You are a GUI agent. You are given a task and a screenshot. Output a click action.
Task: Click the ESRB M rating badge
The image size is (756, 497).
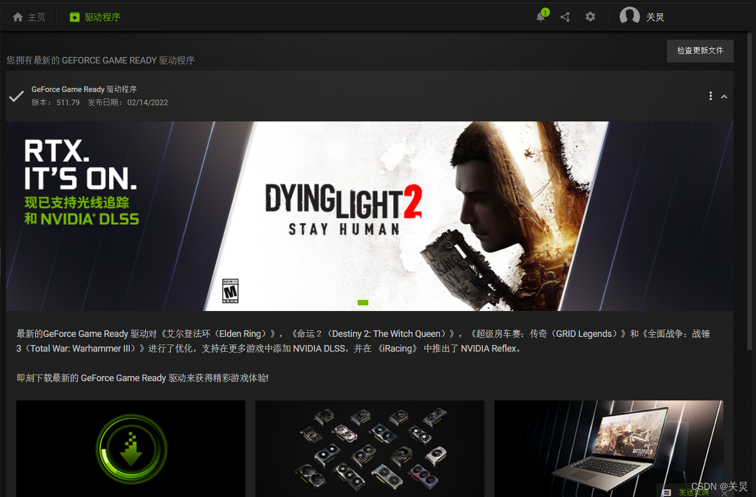coord(230,291)
